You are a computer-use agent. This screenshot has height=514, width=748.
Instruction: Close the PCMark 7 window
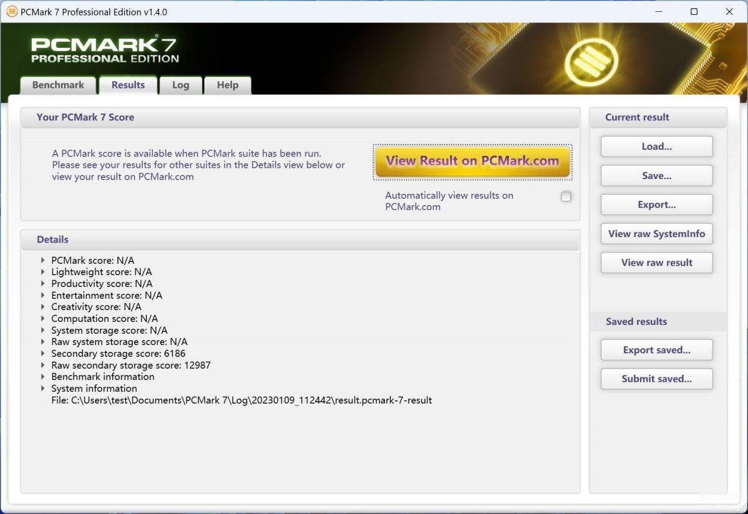[x=729, y=12]
